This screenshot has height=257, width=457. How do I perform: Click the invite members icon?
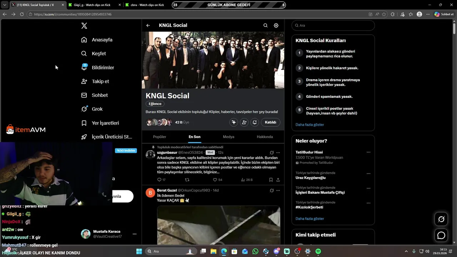(244, 122)
